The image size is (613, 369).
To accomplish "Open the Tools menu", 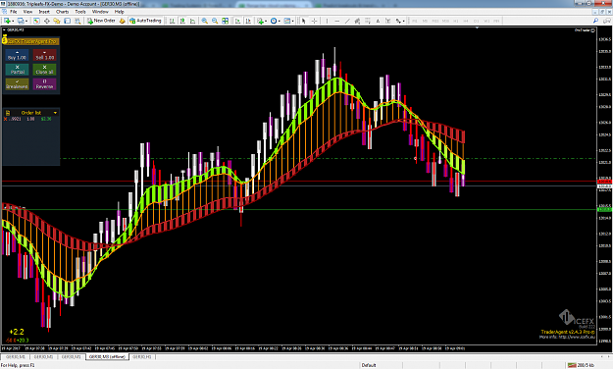I will click(80, 12).
